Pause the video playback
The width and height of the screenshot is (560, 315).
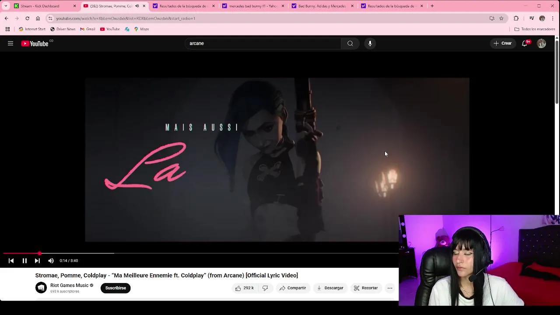[24, 261]
